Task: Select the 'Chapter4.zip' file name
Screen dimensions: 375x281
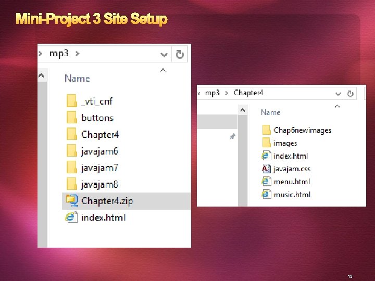Action: (107, 201)
